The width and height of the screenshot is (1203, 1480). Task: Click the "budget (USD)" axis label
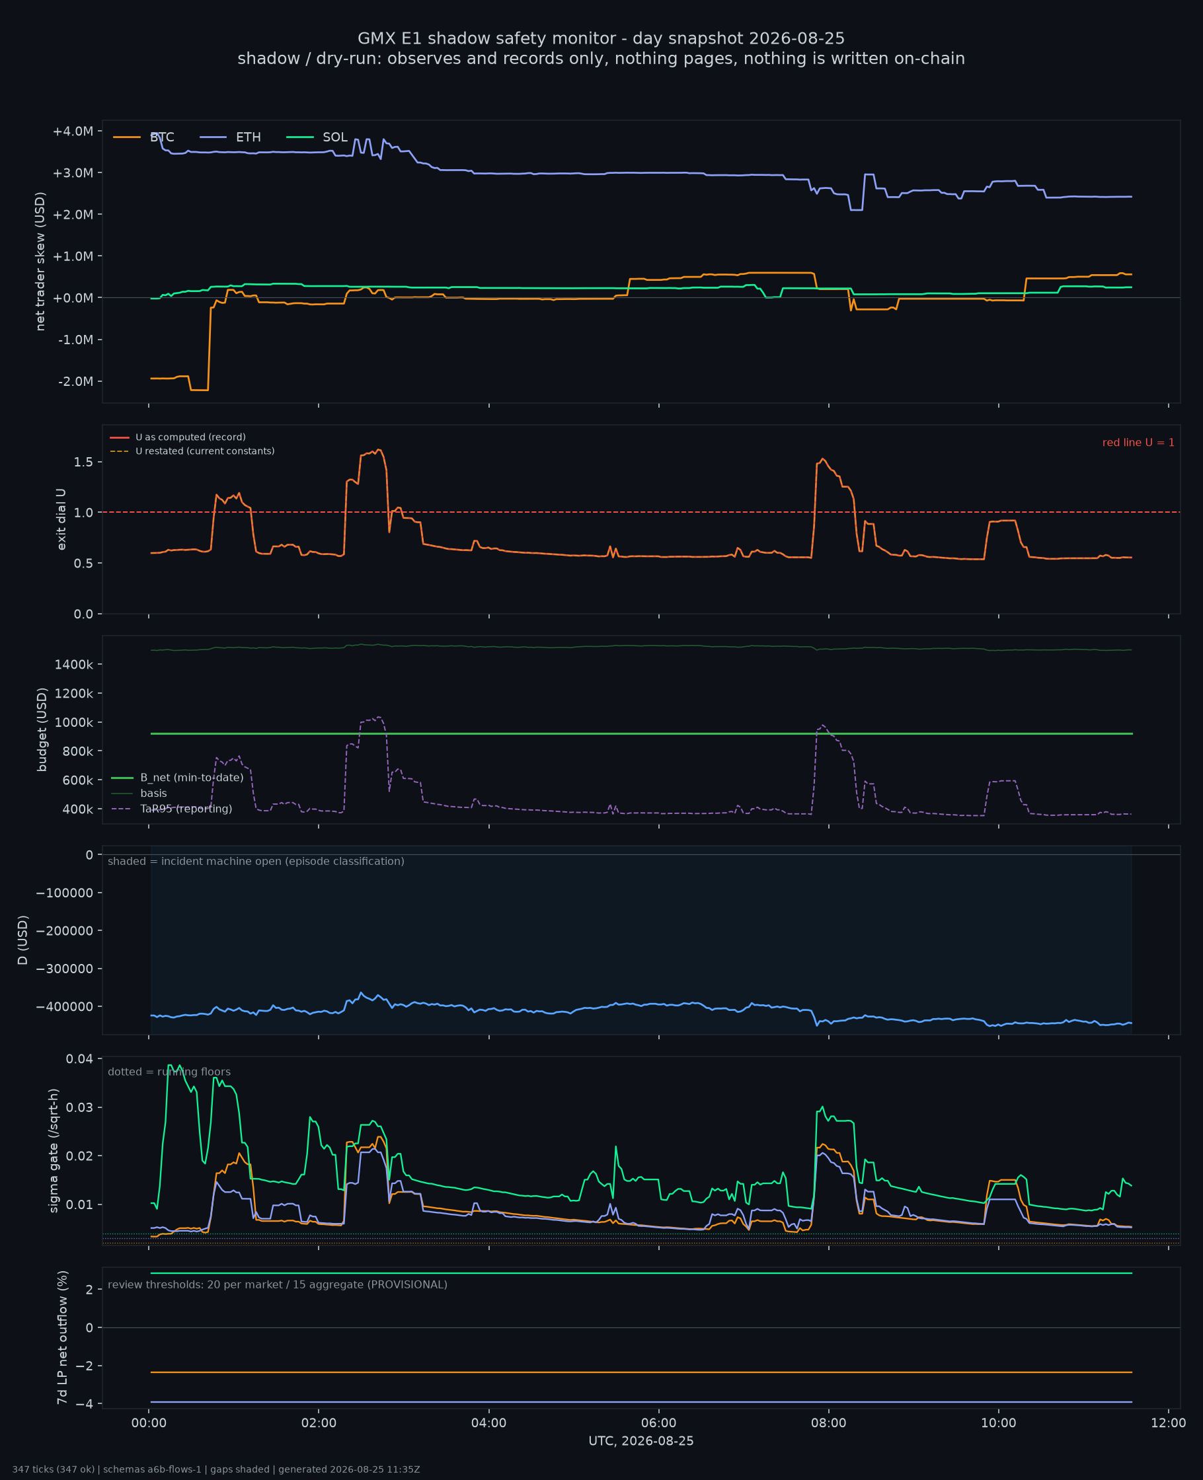point(42,730)
